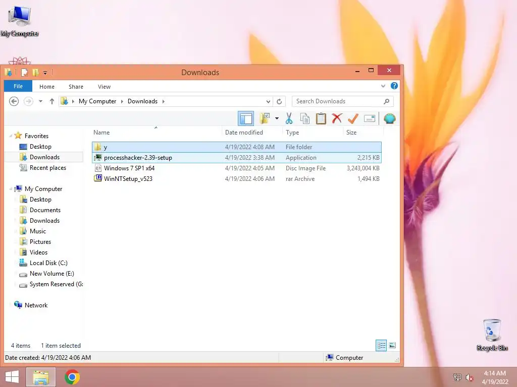Click the folder options icon in toolbar
The height and width of the screenshot is (387, 517).
(265, 118)
